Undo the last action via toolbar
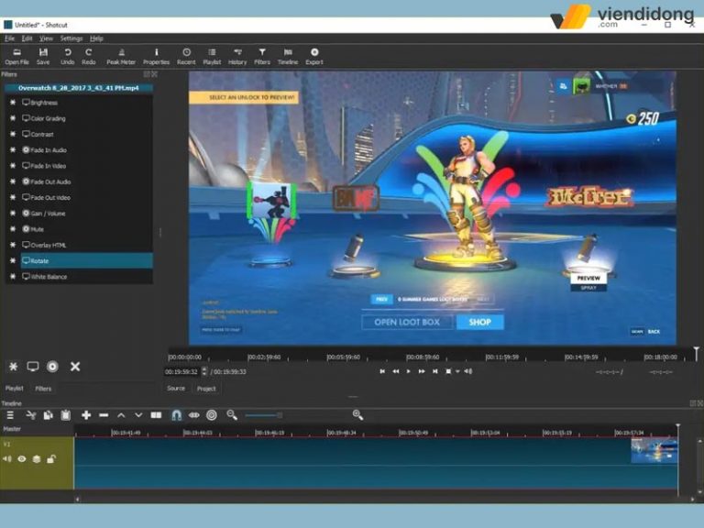This screenshot has width=704, height=528. (x=67, y=57)
